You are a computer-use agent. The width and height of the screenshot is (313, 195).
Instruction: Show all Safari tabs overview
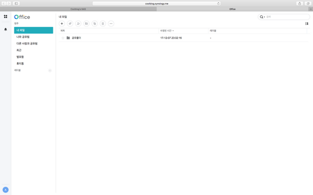(308, 3)
